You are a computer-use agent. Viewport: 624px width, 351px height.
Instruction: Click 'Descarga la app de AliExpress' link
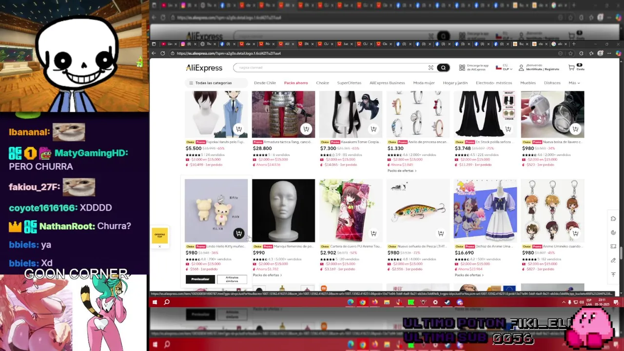478,68
